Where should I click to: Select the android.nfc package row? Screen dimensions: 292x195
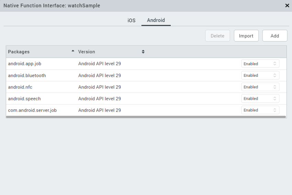pos(20,87)
